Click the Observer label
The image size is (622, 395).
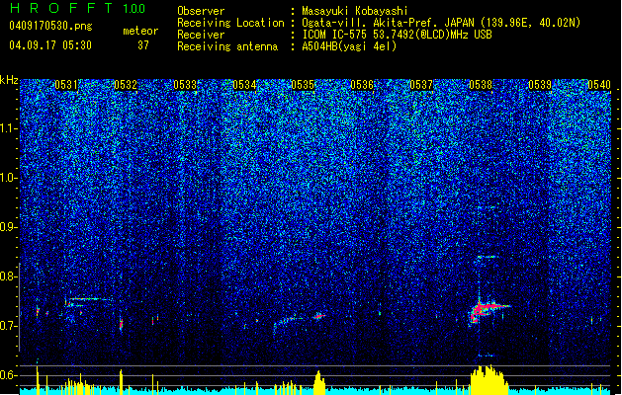[201, 11]
